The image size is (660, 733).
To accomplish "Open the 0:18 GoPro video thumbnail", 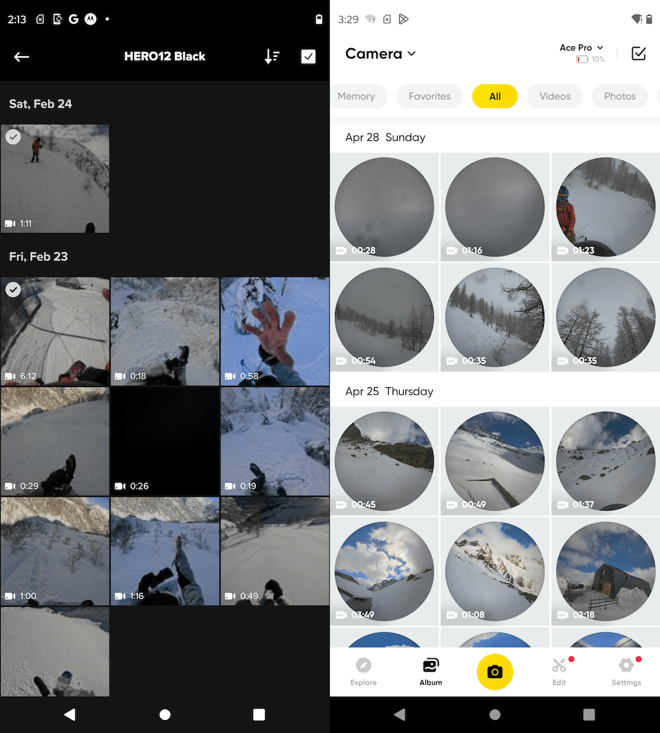I will point(164,332).
